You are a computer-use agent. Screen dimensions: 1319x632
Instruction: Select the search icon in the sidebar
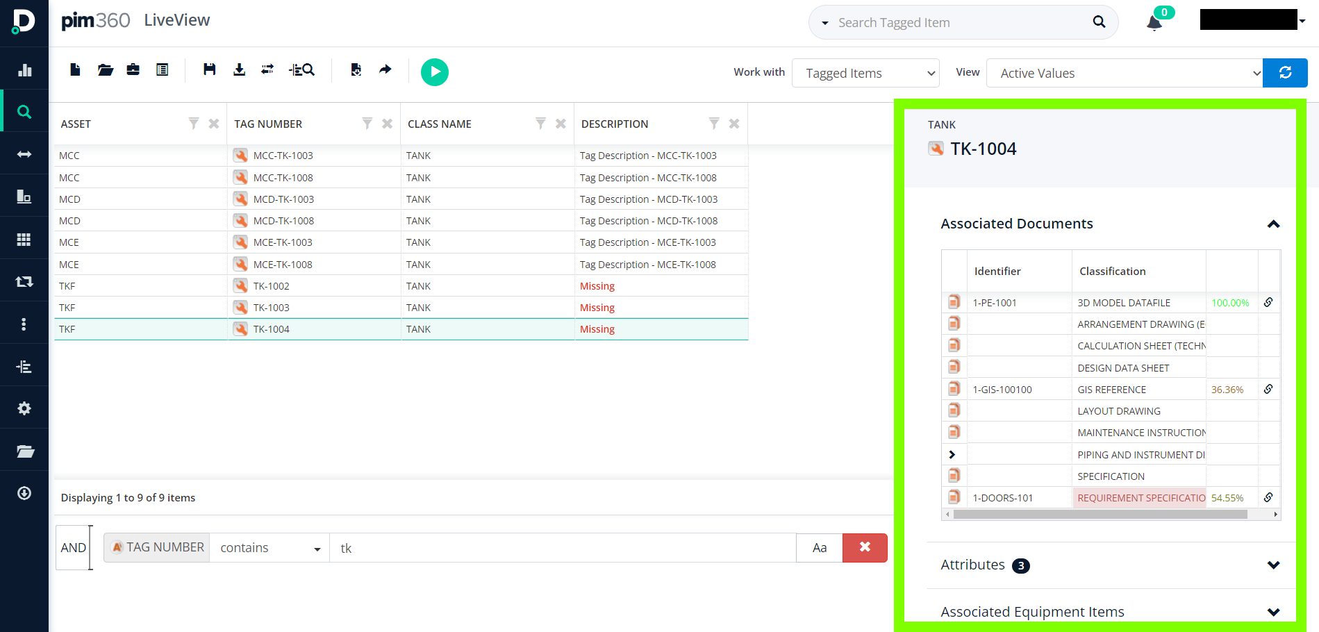(x=24, y=112)
